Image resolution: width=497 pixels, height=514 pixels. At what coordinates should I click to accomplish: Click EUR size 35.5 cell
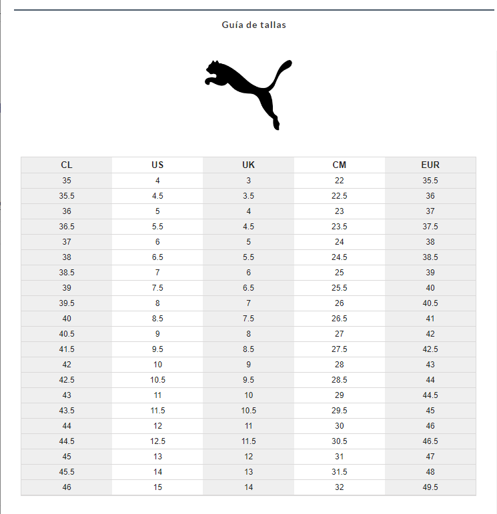[x=430, y=181]
